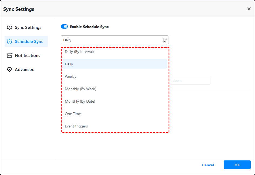Click the gear icon beside Sync Settings

(9, 28)
